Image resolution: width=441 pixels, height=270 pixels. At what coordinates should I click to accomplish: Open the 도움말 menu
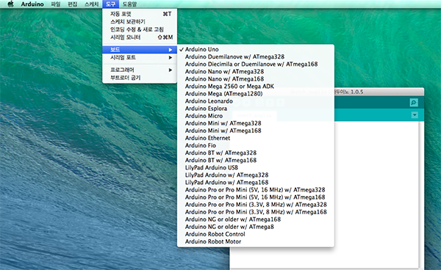pyautogui.click(x=129, y=4)
